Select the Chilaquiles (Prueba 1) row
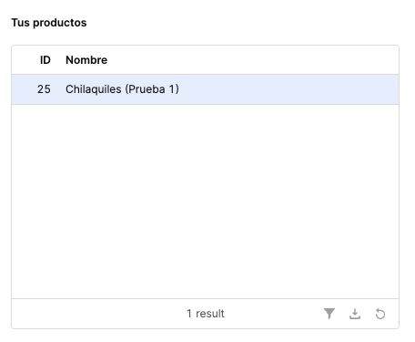 205,89
